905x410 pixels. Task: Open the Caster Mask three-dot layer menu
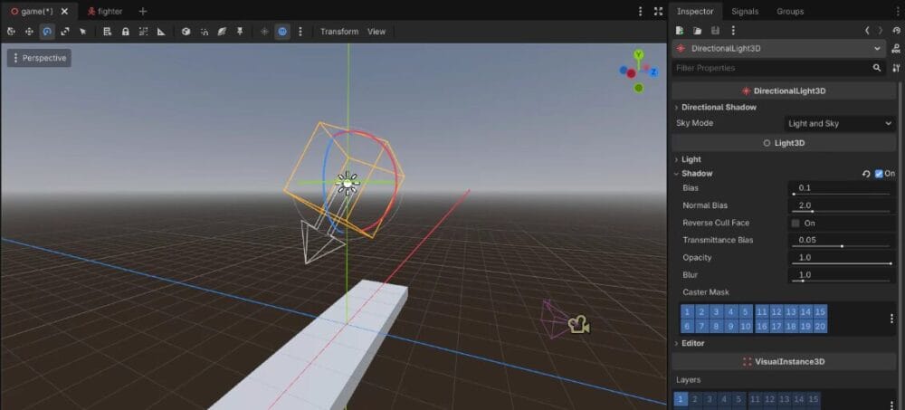click(x=891, y=319)
